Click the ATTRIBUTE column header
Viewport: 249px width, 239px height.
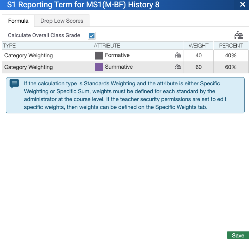(107, 46)
